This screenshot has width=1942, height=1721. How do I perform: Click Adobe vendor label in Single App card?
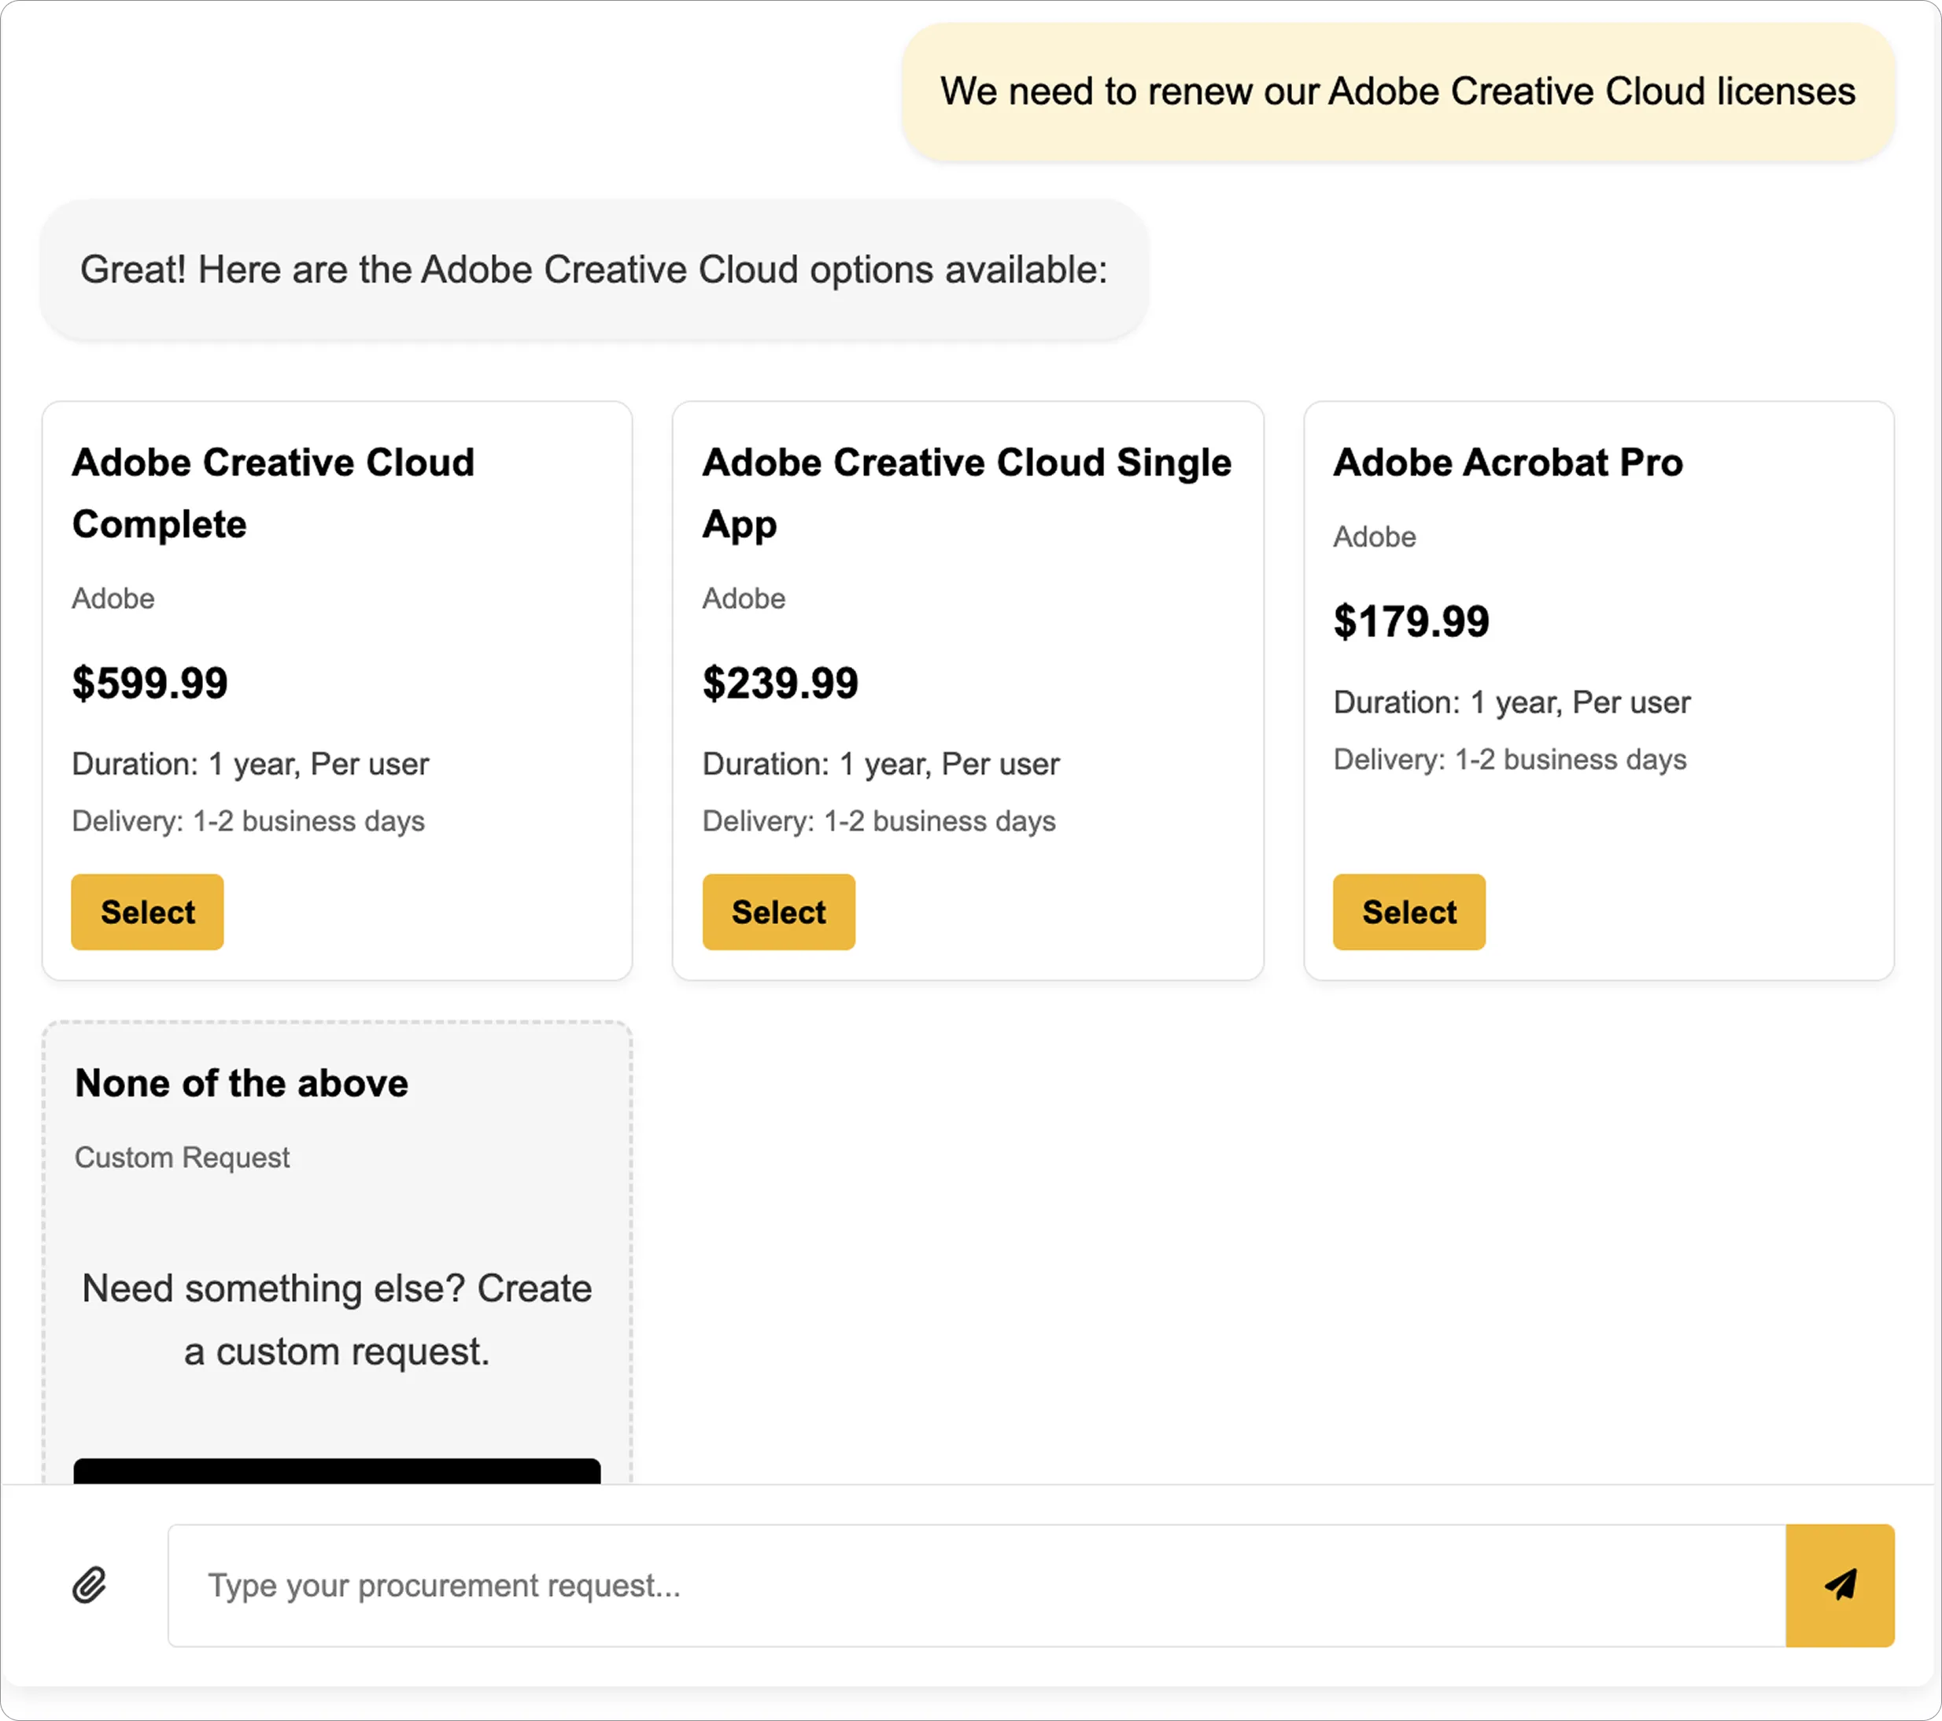[743, 599]
